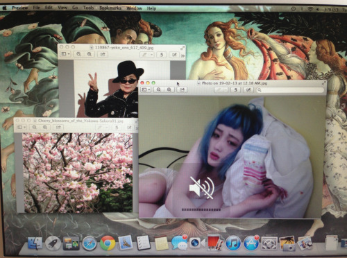
Task: Click Share button in Cherry_blossoms window
Action: [58, 127]
